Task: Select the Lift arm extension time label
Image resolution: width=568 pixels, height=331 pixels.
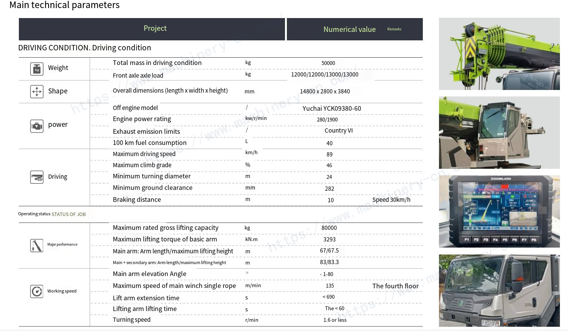Action: [x=146, y=298]
